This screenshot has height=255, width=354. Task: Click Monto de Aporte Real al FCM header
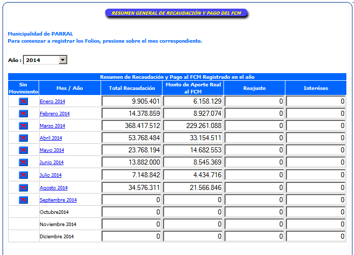(x=193, y=88)
